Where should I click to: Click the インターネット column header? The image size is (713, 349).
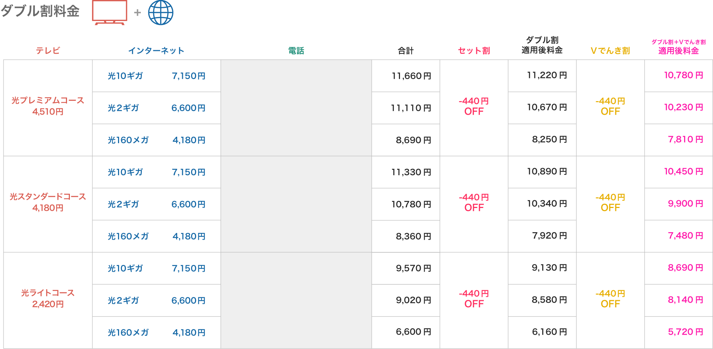point(156,51)
